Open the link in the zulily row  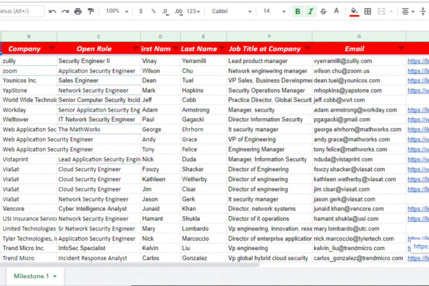[x=418, y=61]
